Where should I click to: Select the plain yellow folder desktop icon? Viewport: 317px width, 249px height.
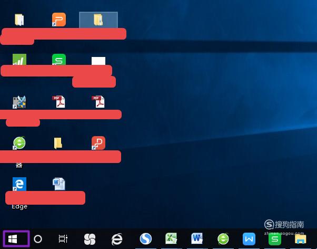pos(58,143)
